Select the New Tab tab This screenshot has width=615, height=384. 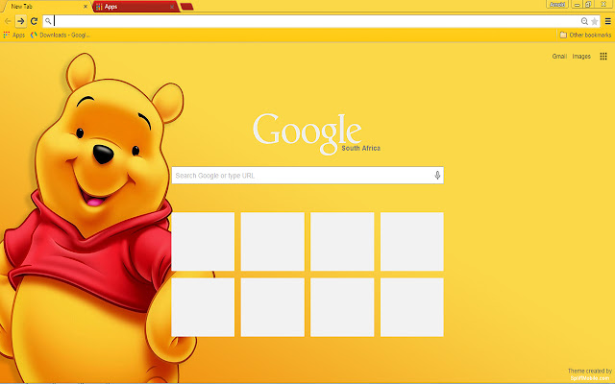(38, 6)
